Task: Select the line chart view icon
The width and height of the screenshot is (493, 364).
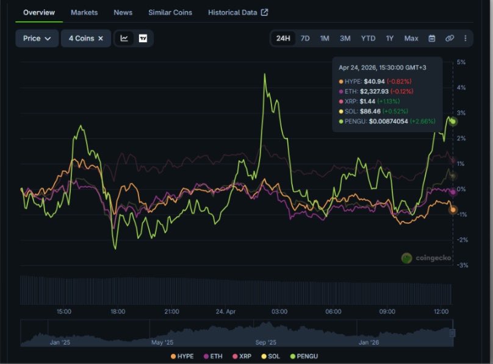Action: point(124,38)
